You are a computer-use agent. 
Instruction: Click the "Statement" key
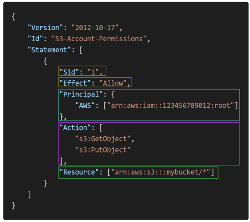[x=49, y=50]
